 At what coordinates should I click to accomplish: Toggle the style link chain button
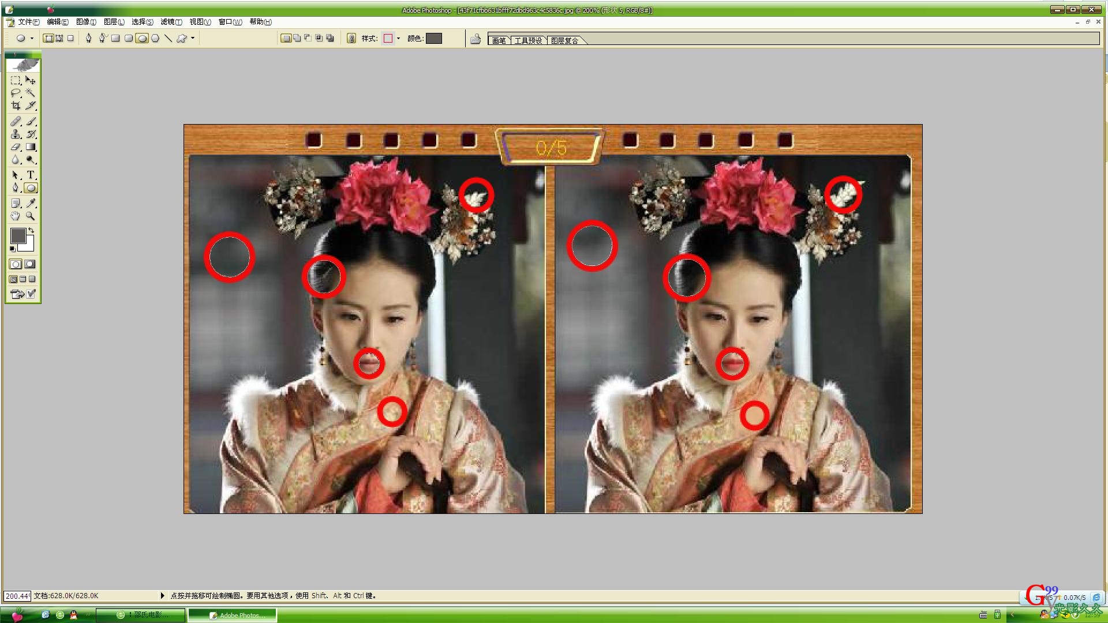point(351,39)
